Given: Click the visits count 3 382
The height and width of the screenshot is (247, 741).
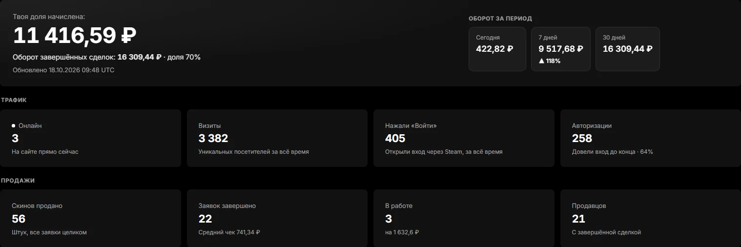Looking at the screenshot, I should point(213,138).
